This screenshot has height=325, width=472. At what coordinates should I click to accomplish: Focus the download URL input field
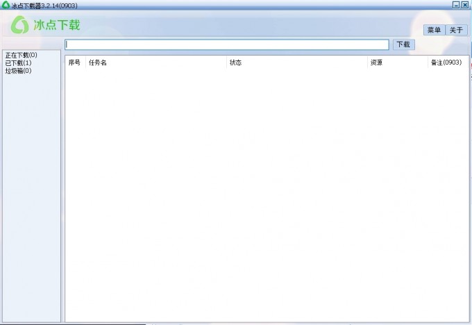227,44
